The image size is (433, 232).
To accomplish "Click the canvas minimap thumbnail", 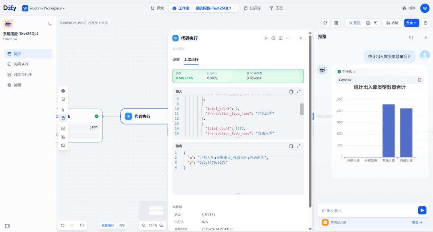I will point(153,210).
